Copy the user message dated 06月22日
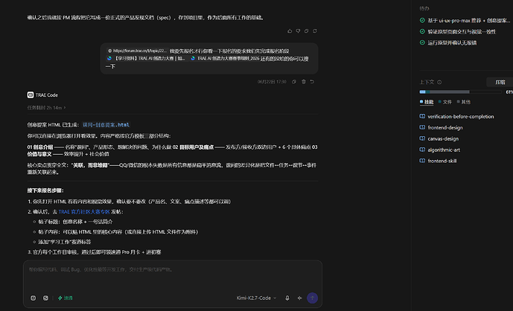Viewport: 513px width, 311px height. (294, 82)
